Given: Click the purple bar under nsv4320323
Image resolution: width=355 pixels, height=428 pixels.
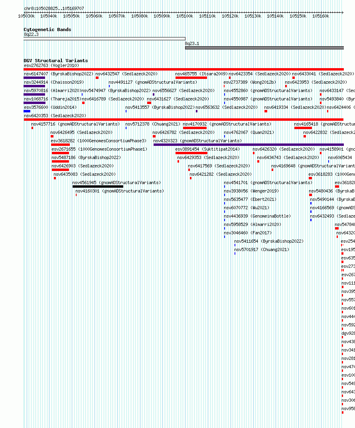Looking at the screenshot, I should pyautogui.click(x=248, y=145).
